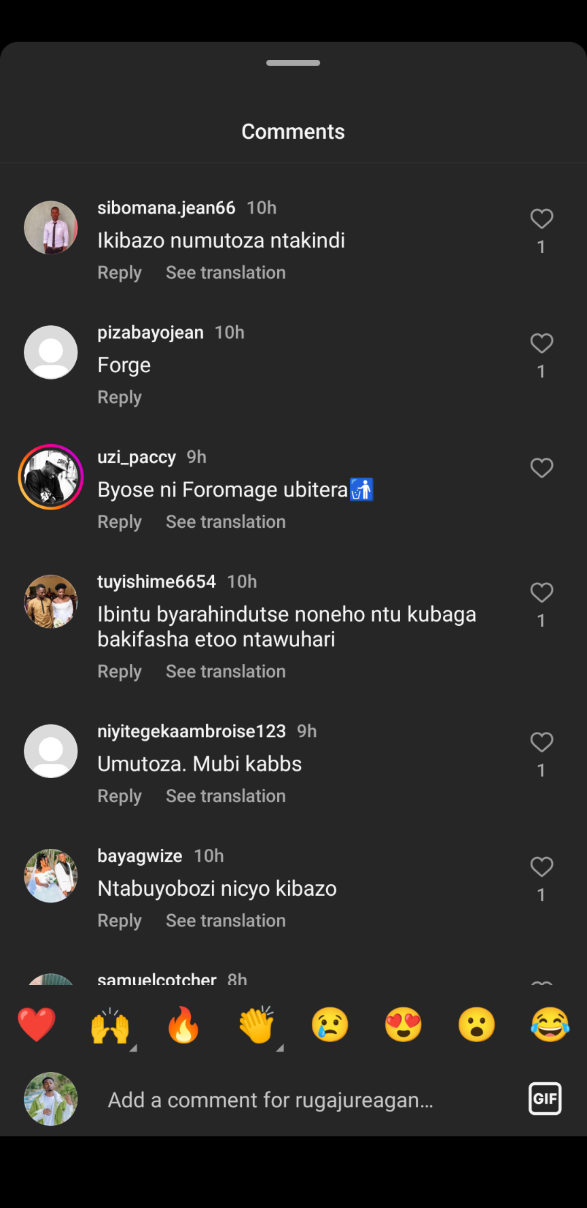This screenshot has width=587, height=1208.
Task: Insert the raised hands emoji
Action: coord(110,1025)
